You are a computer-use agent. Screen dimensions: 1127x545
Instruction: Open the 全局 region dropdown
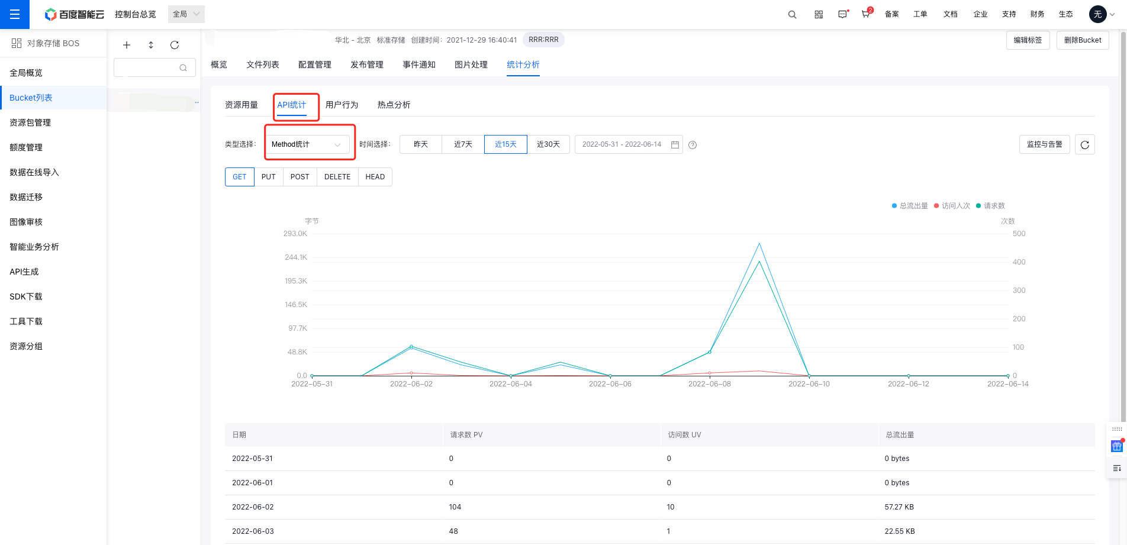point(186,14)
